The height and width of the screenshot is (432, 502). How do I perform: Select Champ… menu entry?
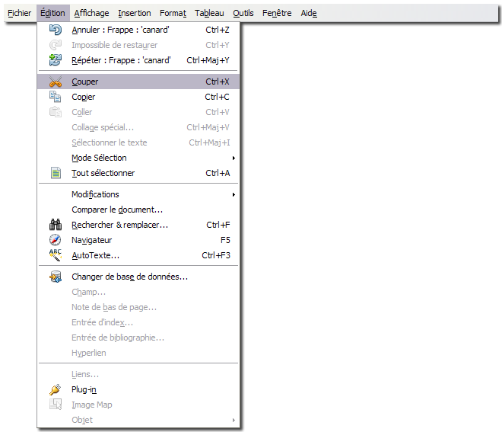(x=138, y=292)
